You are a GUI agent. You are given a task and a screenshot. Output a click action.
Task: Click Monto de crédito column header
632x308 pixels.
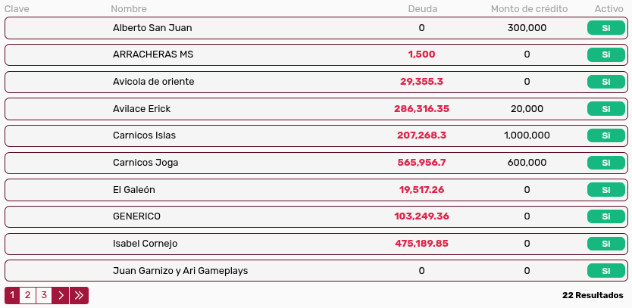[x=529, y=9]
